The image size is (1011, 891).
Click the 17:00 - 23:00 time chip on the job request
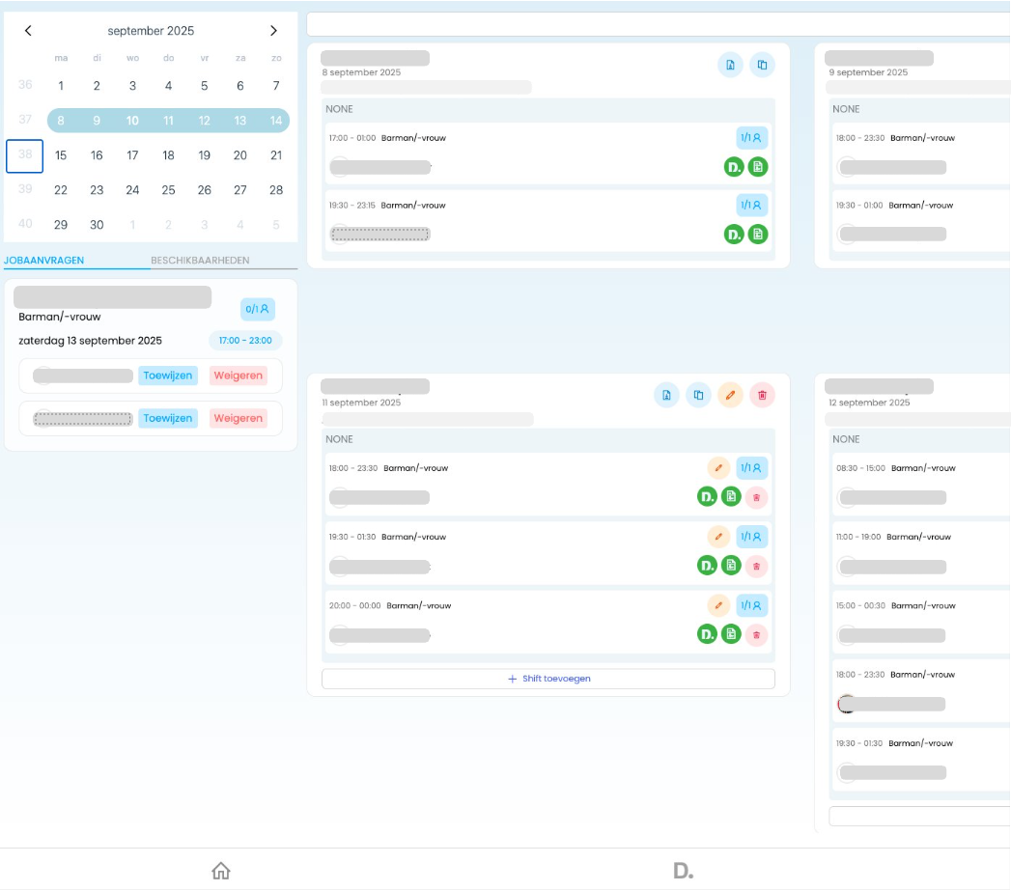[245, 341]
